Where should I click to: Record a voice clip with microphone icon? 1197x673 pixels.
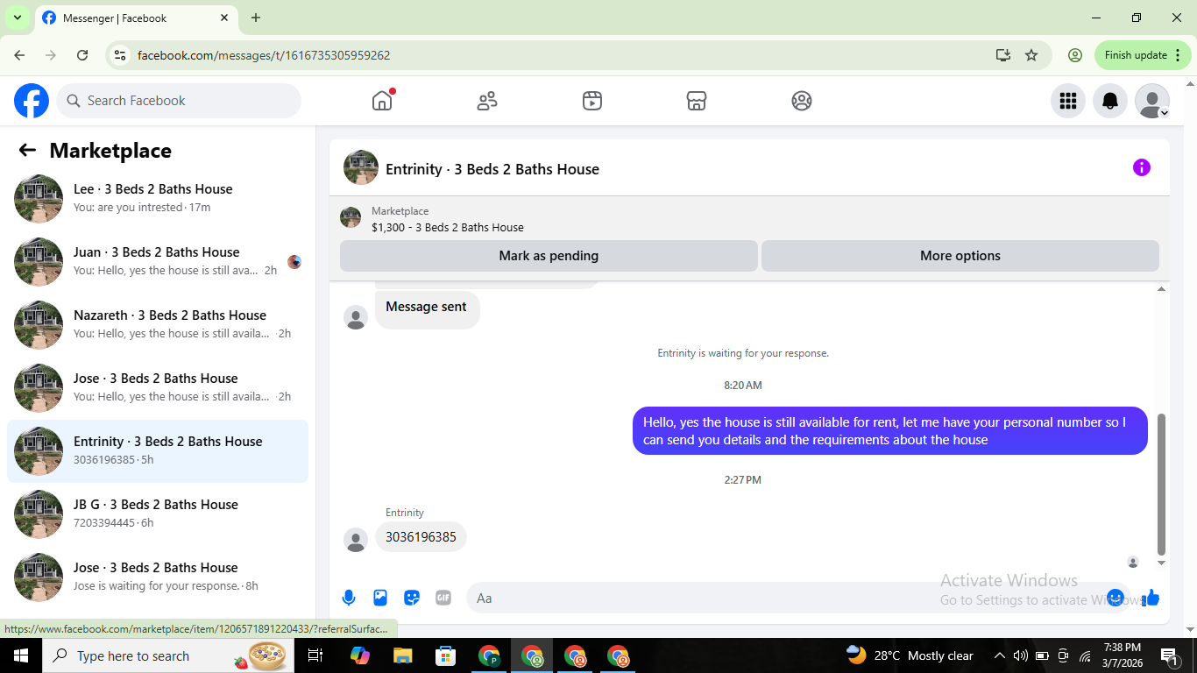click(349, 598)
